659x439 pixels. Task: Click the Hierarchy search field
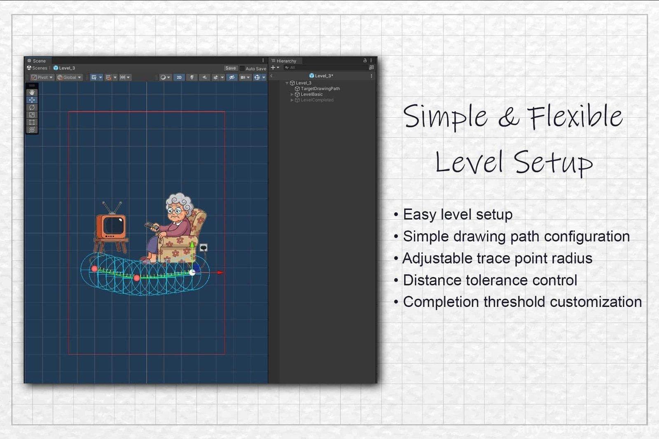click(x=325, y=67)
